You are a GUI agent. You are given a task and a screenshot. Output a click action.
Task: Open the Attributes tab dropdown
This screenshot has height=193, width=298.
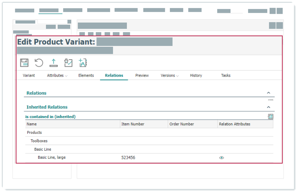pos(57,76)
